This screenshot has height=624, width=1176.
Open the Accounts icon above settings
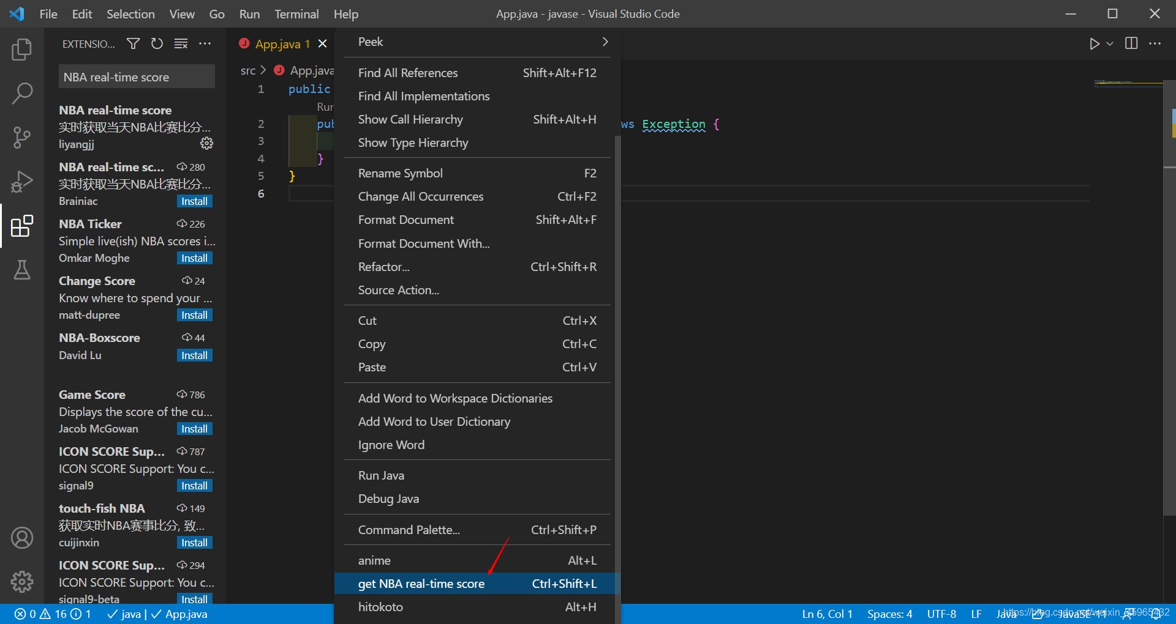(x=22, y=538)
